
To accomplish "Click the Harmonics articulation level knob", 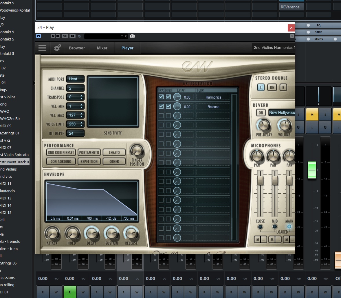I will (177, 97).
